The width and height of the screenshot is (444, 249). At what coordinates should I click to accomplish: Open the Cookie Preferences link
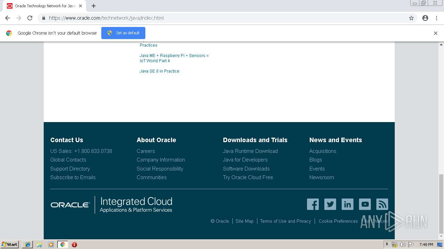338,221
